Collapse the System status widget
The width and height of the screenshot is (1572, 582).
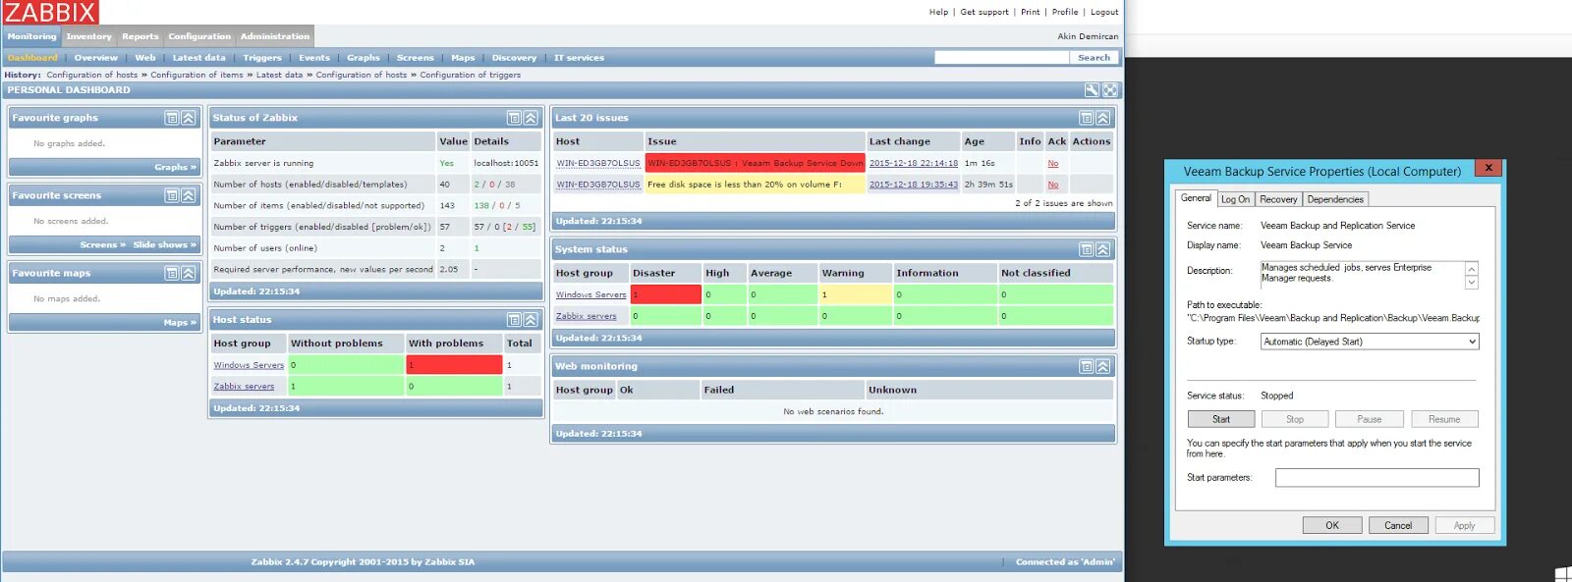pyautogui.click(x=1103, y=249)
